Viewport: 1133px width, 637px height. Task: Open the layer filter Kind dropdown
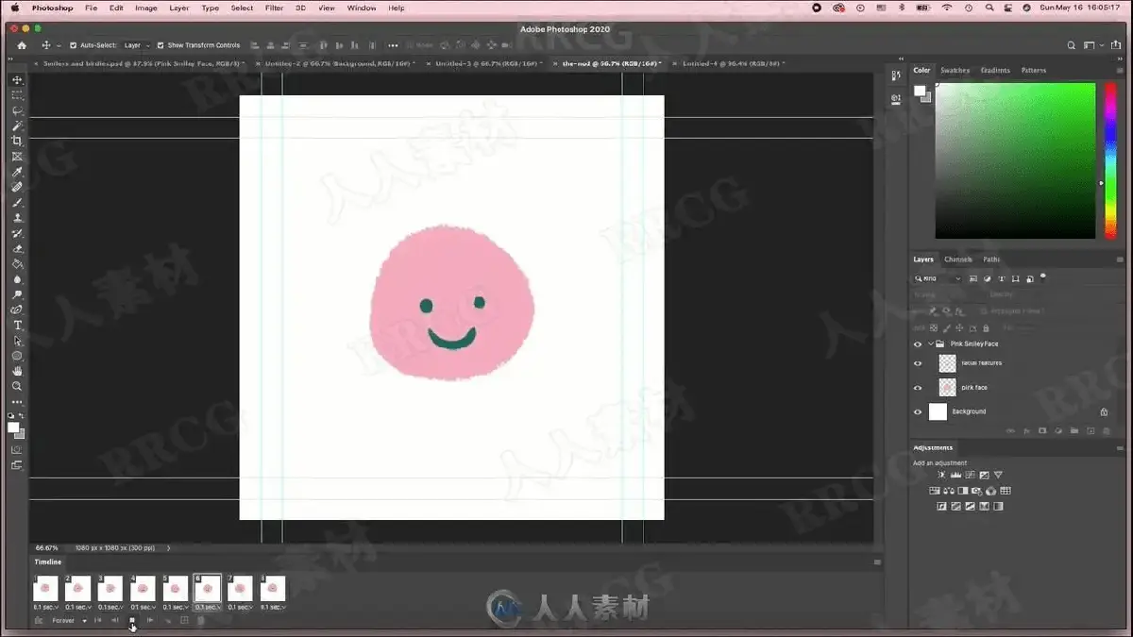pyautogui.click(x=938, y=279)
